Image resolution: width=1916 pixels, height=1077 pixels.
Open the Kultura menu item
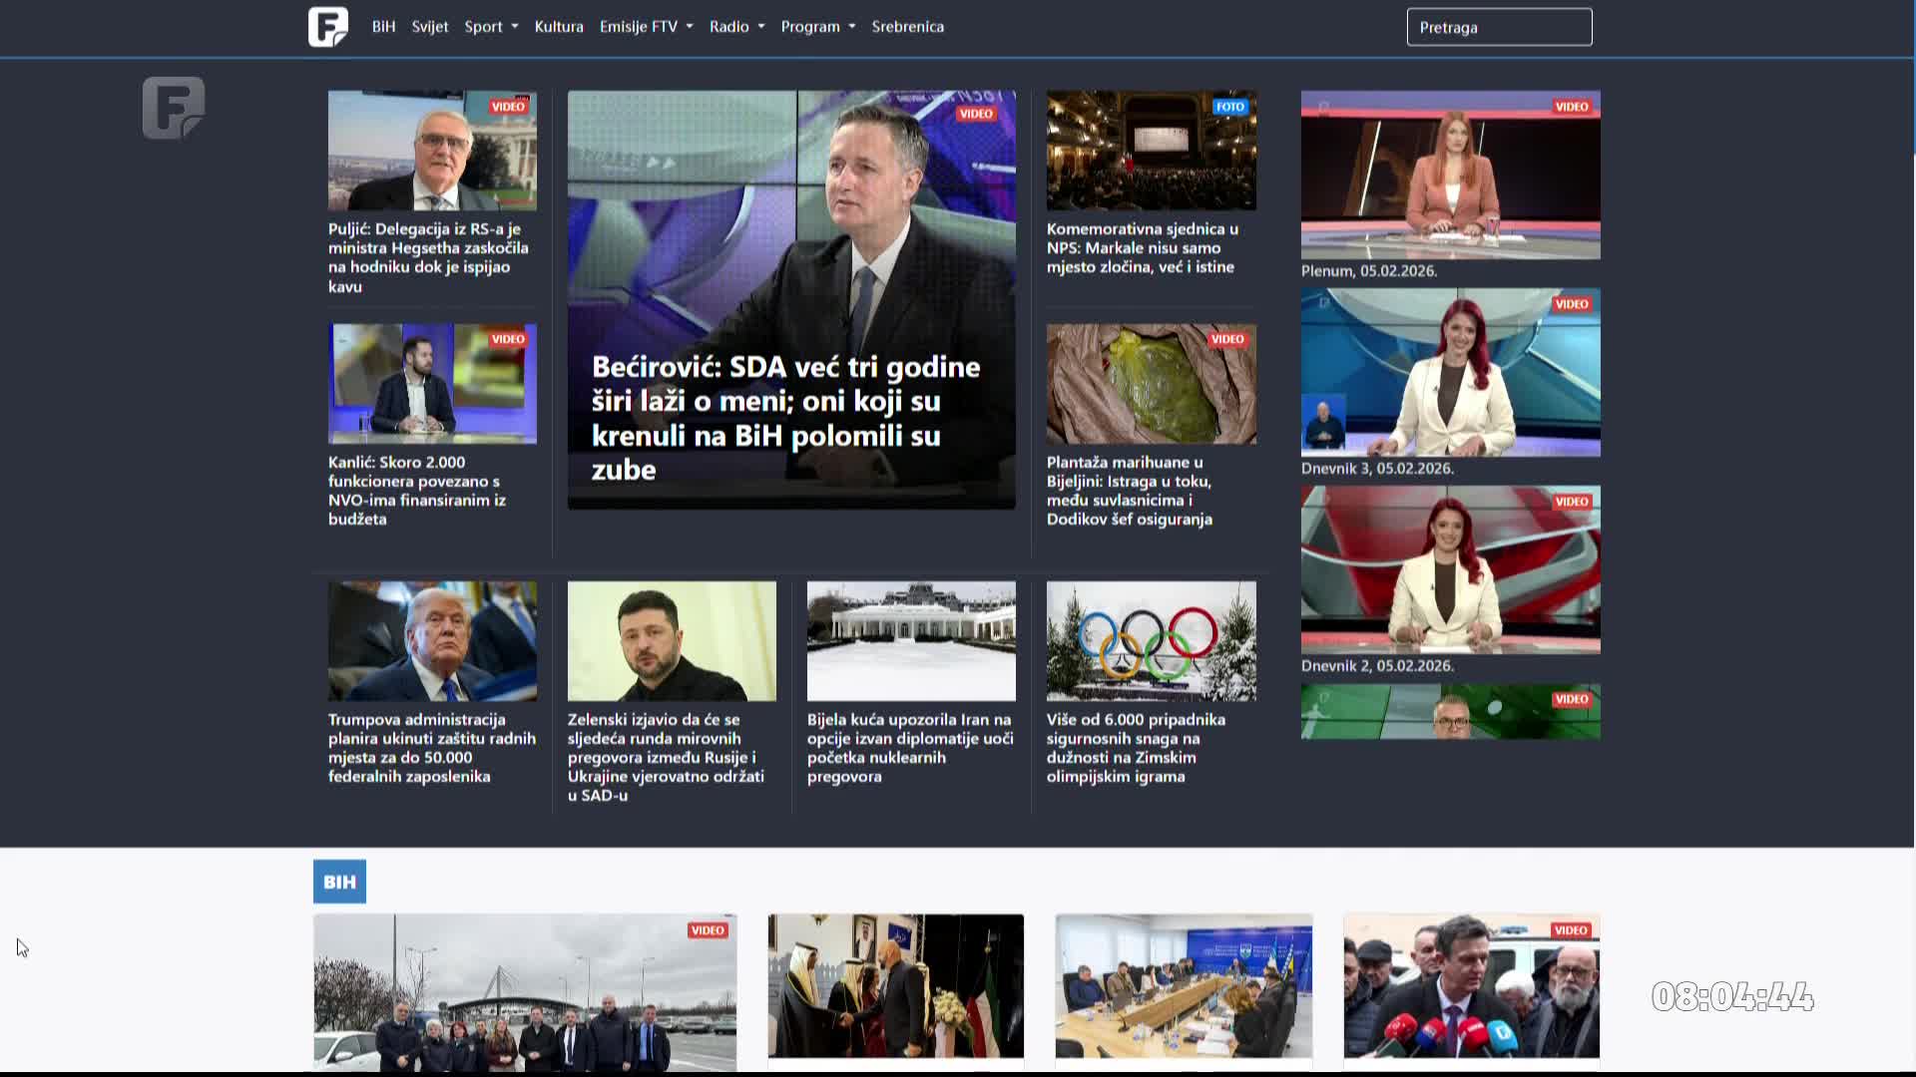point(559,27)
